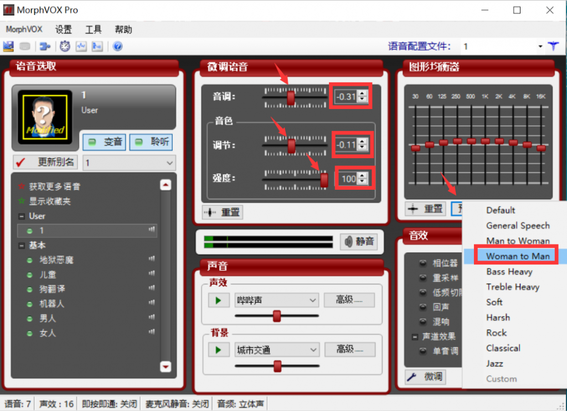Select voice 1 under User
The width and height of the screenshot is (567, 411).
click(x=87, y=231)
